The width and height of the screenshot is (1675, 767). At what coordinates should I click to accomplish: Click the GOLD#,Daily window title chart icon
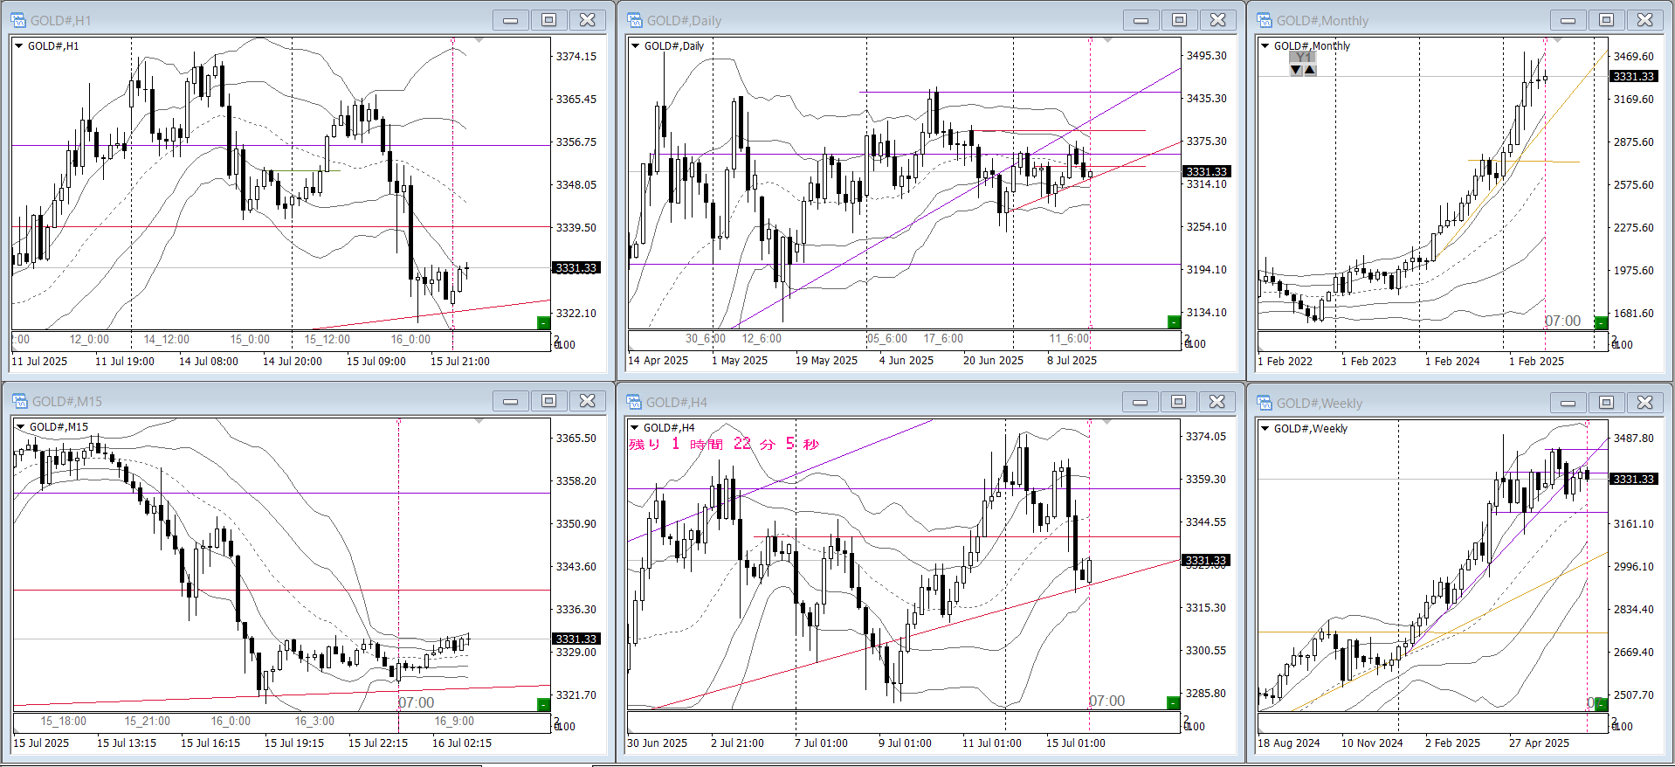(x=634, y=20)
